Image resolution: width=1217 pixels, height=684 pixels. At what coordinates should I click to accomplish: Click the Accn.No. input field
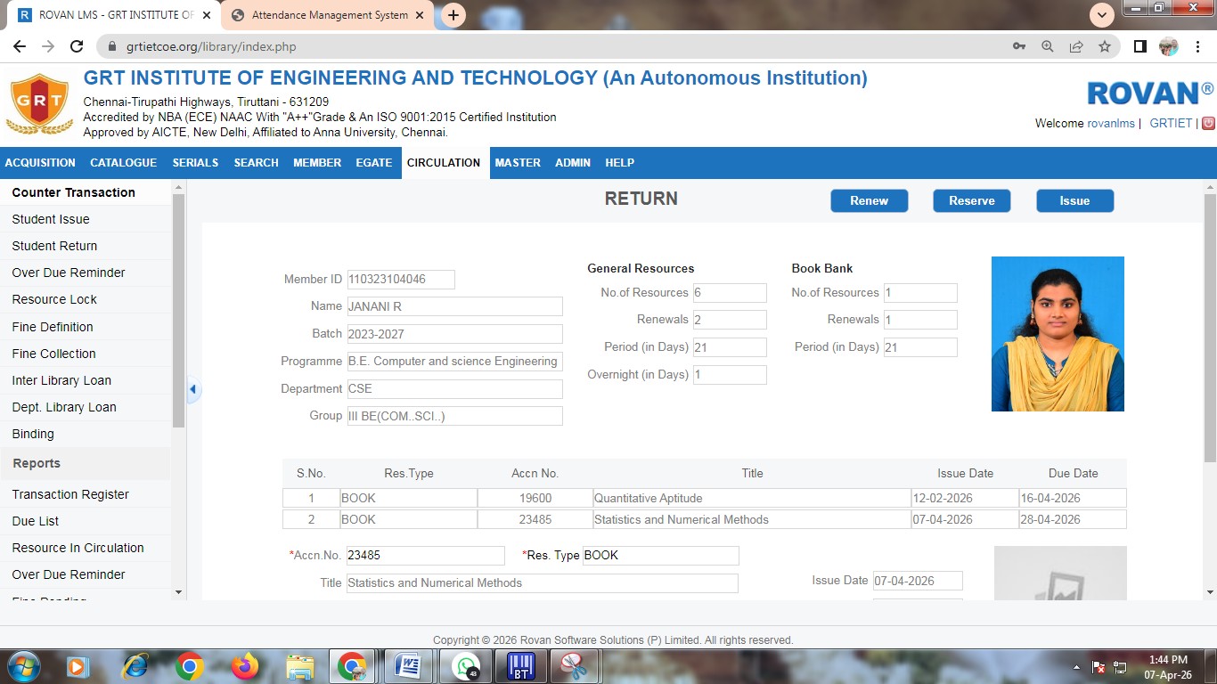tap(425, 556)
